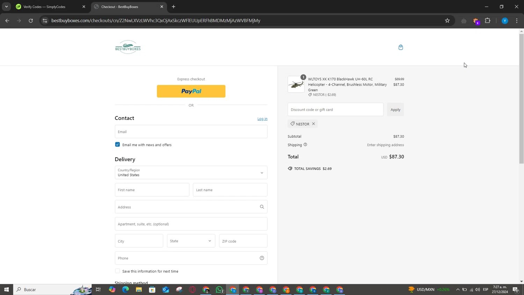Open Task View from the taskbar
This screenshot has width=524, height=295.
click(98, 289)
